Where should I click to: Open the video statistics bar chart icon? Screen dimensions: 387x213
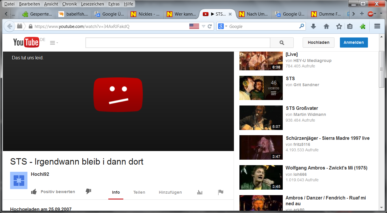200,192
